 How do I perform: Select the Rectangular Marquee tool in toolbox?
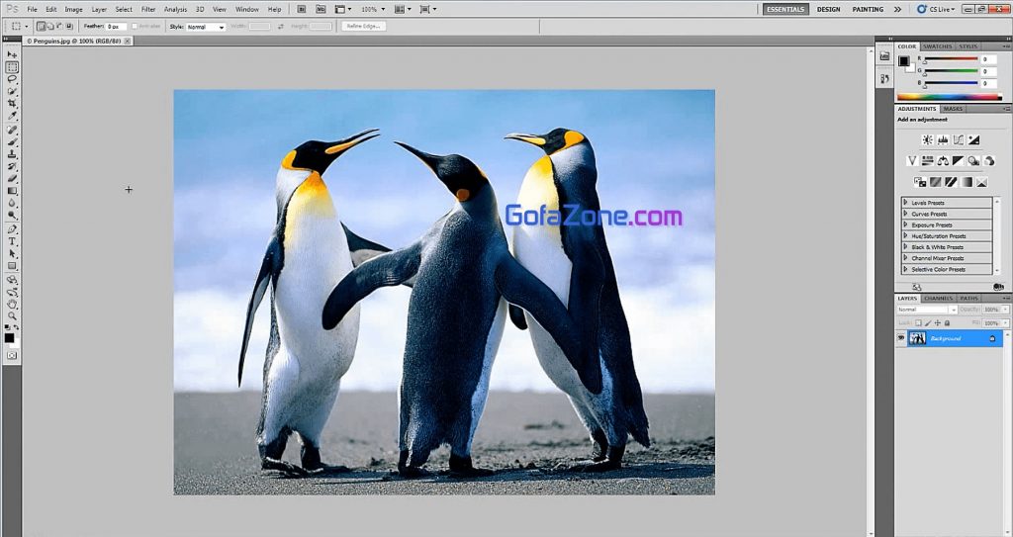[12, 67]
